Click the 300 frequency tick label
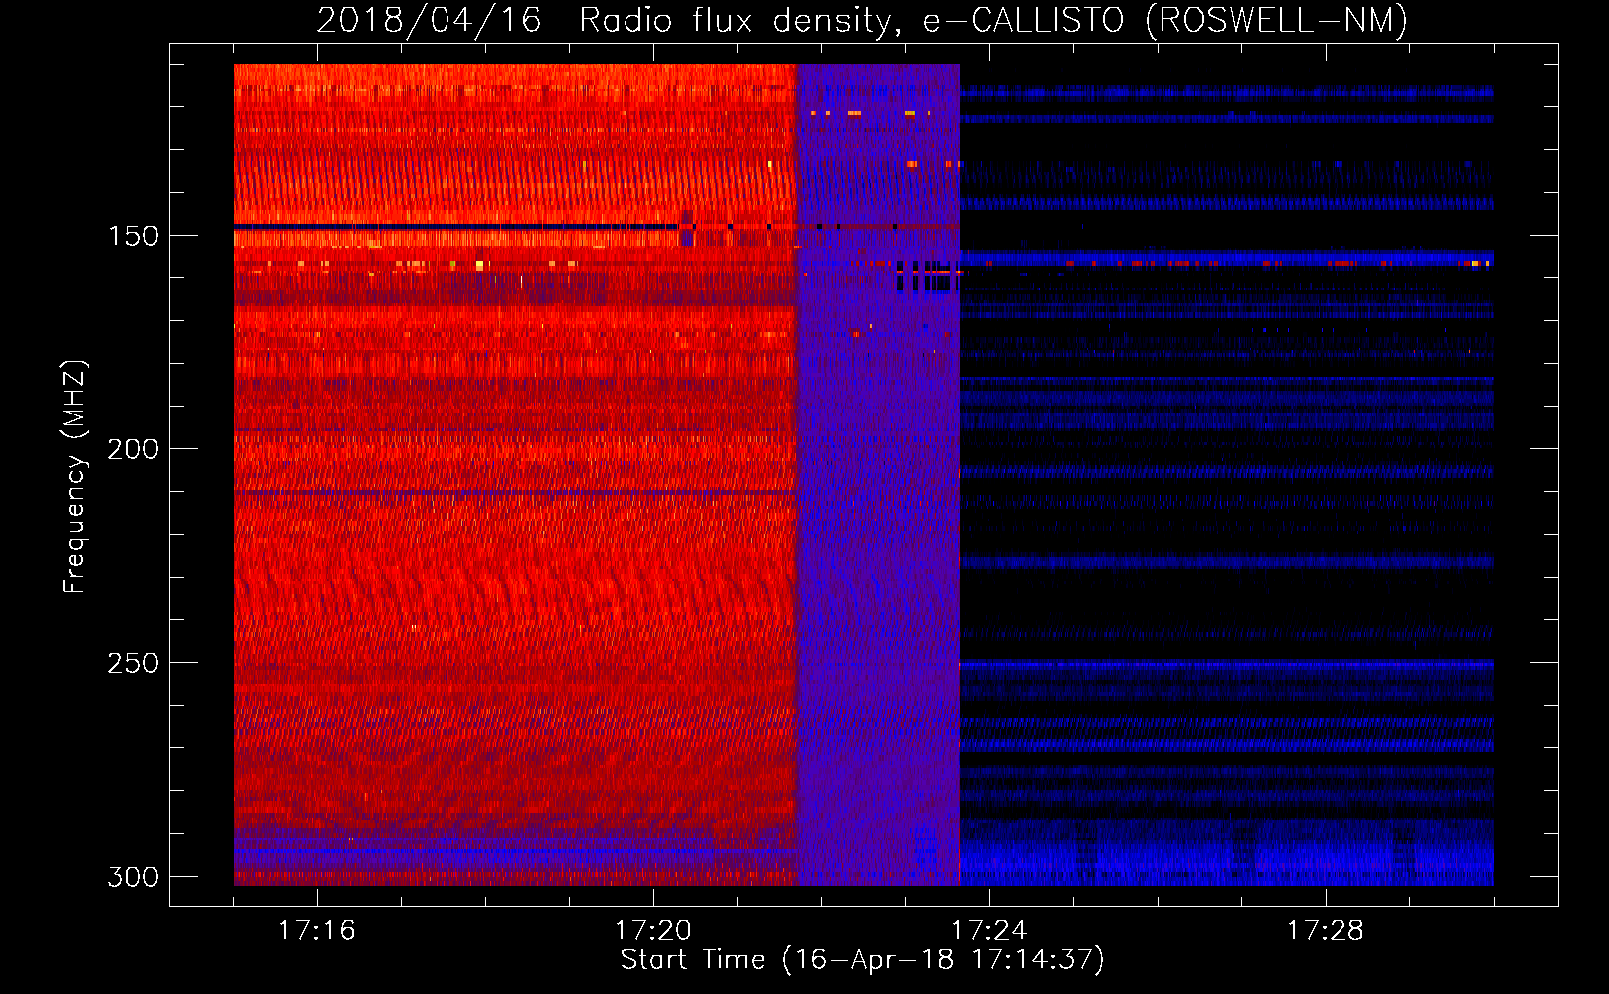 133,877
